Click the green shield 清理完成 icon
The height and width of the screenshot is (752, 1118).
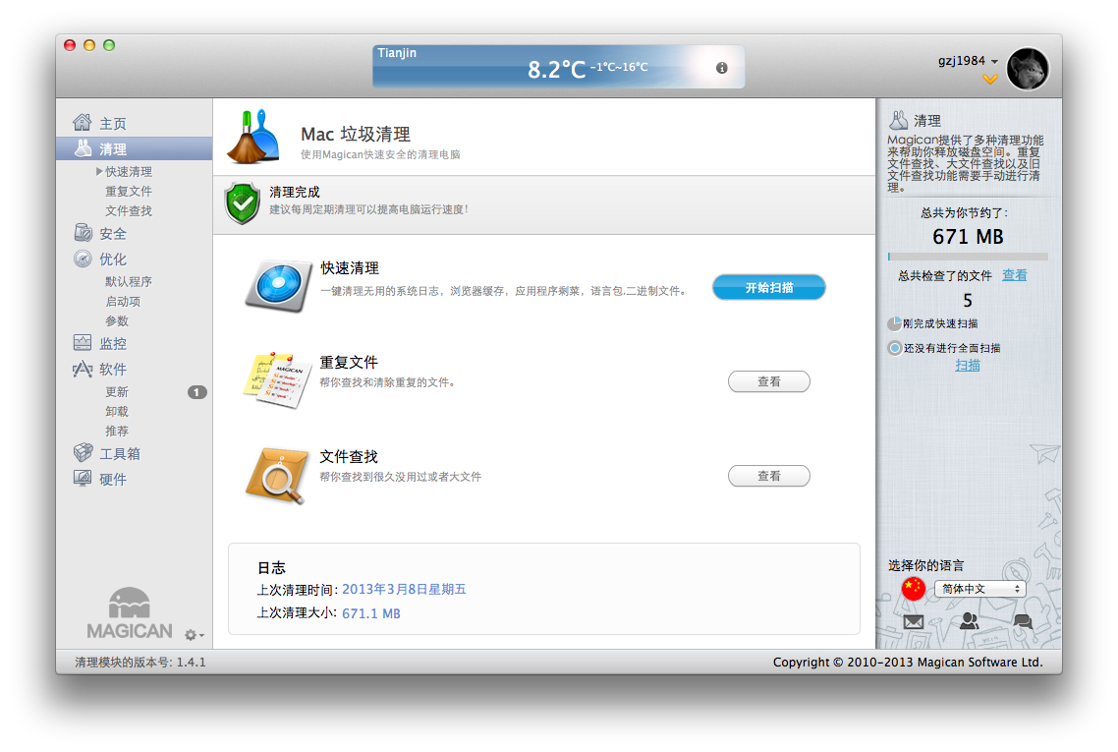pos(243,203)
